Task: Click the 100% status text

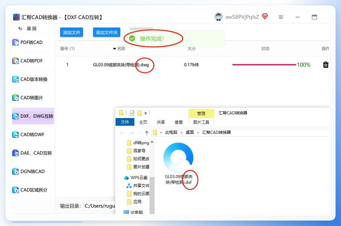Action: [304, 65]
